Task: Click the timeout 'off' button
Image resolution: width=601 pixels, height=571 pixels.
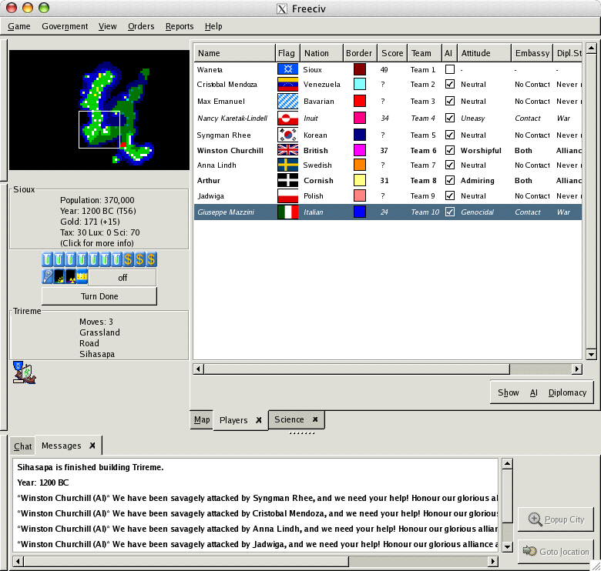Action: (x=123, y=278)
